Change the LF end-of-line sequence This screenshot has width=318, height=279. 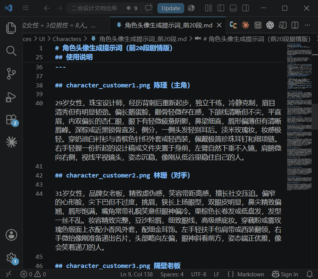[x=217, y=274]
